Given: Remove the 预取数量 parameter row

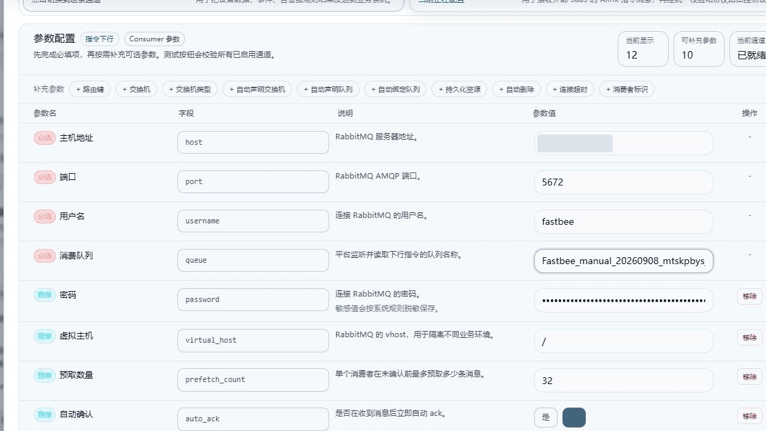Looking at the screenshot, I should tap(749, 377).
